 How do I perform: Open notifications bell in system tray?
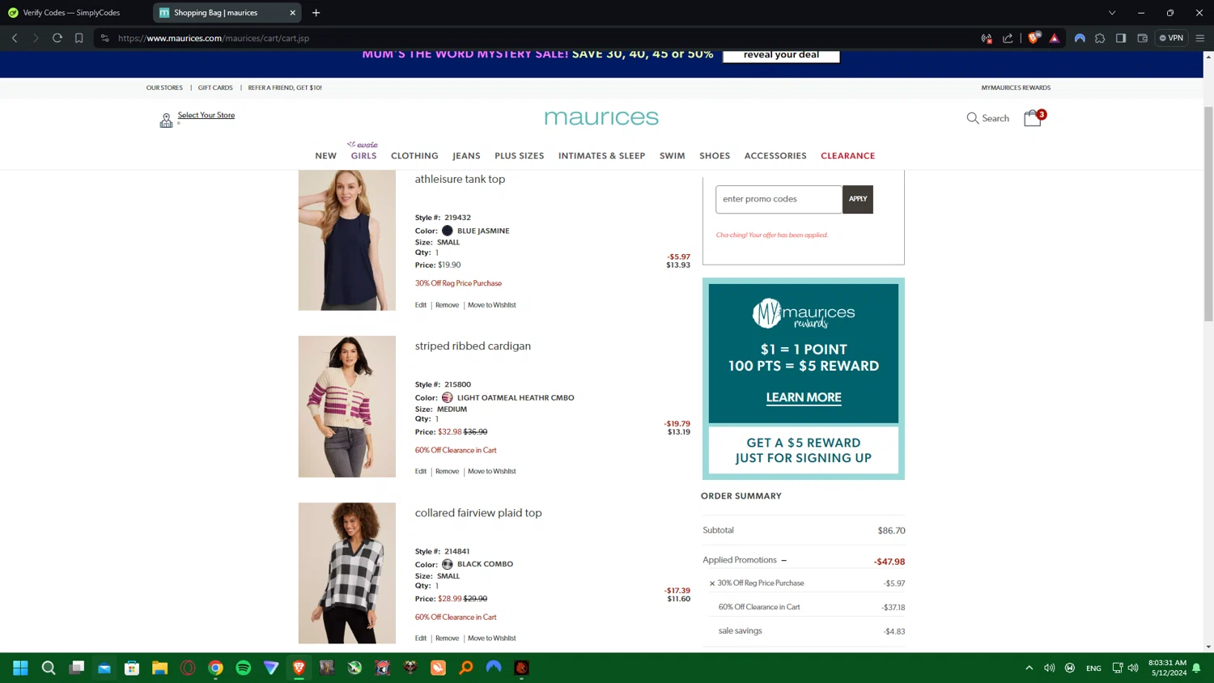pyautogui.click(x=1196, y=668)
